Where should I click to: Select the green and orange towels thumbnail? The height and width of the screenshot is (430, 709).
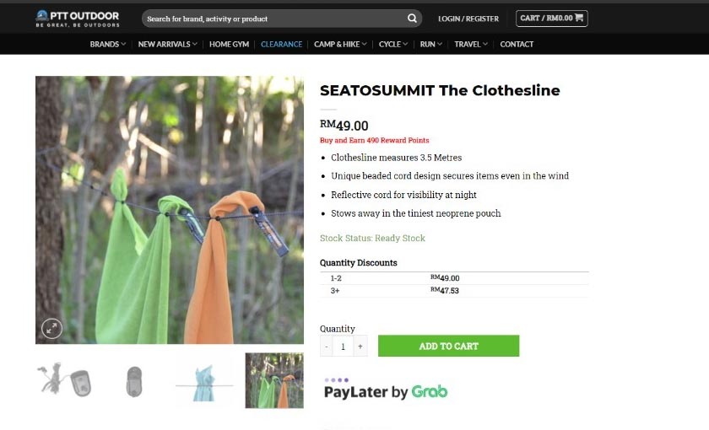pyautogui.click(x=274, y=381)
